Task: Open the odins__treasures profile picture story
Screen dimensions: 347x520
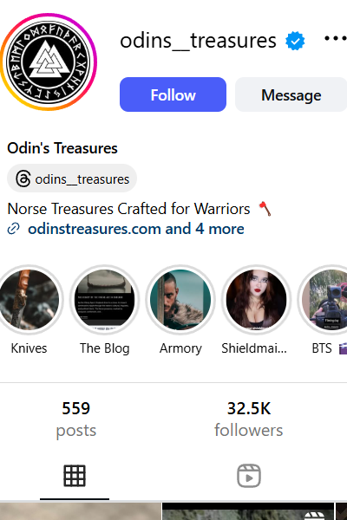Action: point(49,62)
